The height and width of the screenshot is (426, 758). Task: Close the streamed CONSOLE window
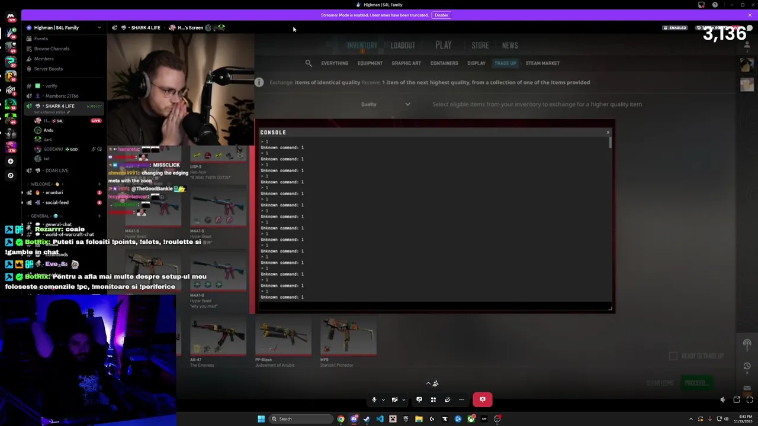[608, 133]
